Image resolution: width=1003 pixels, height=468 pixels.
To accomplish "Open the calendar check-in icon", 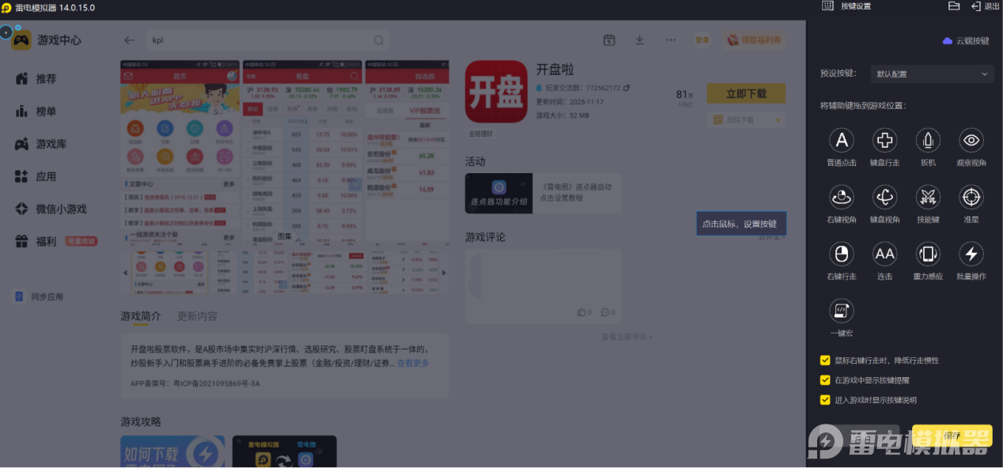I will [x=609, y=40].
